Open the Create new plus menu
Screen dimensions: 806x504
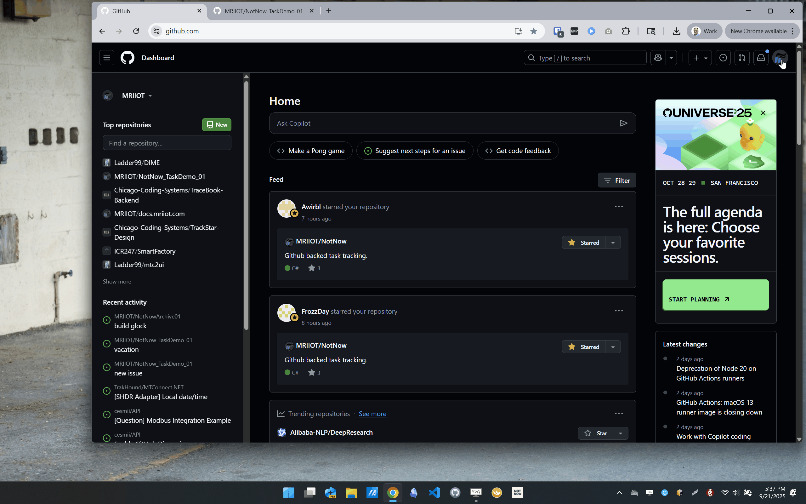point(700,58)
